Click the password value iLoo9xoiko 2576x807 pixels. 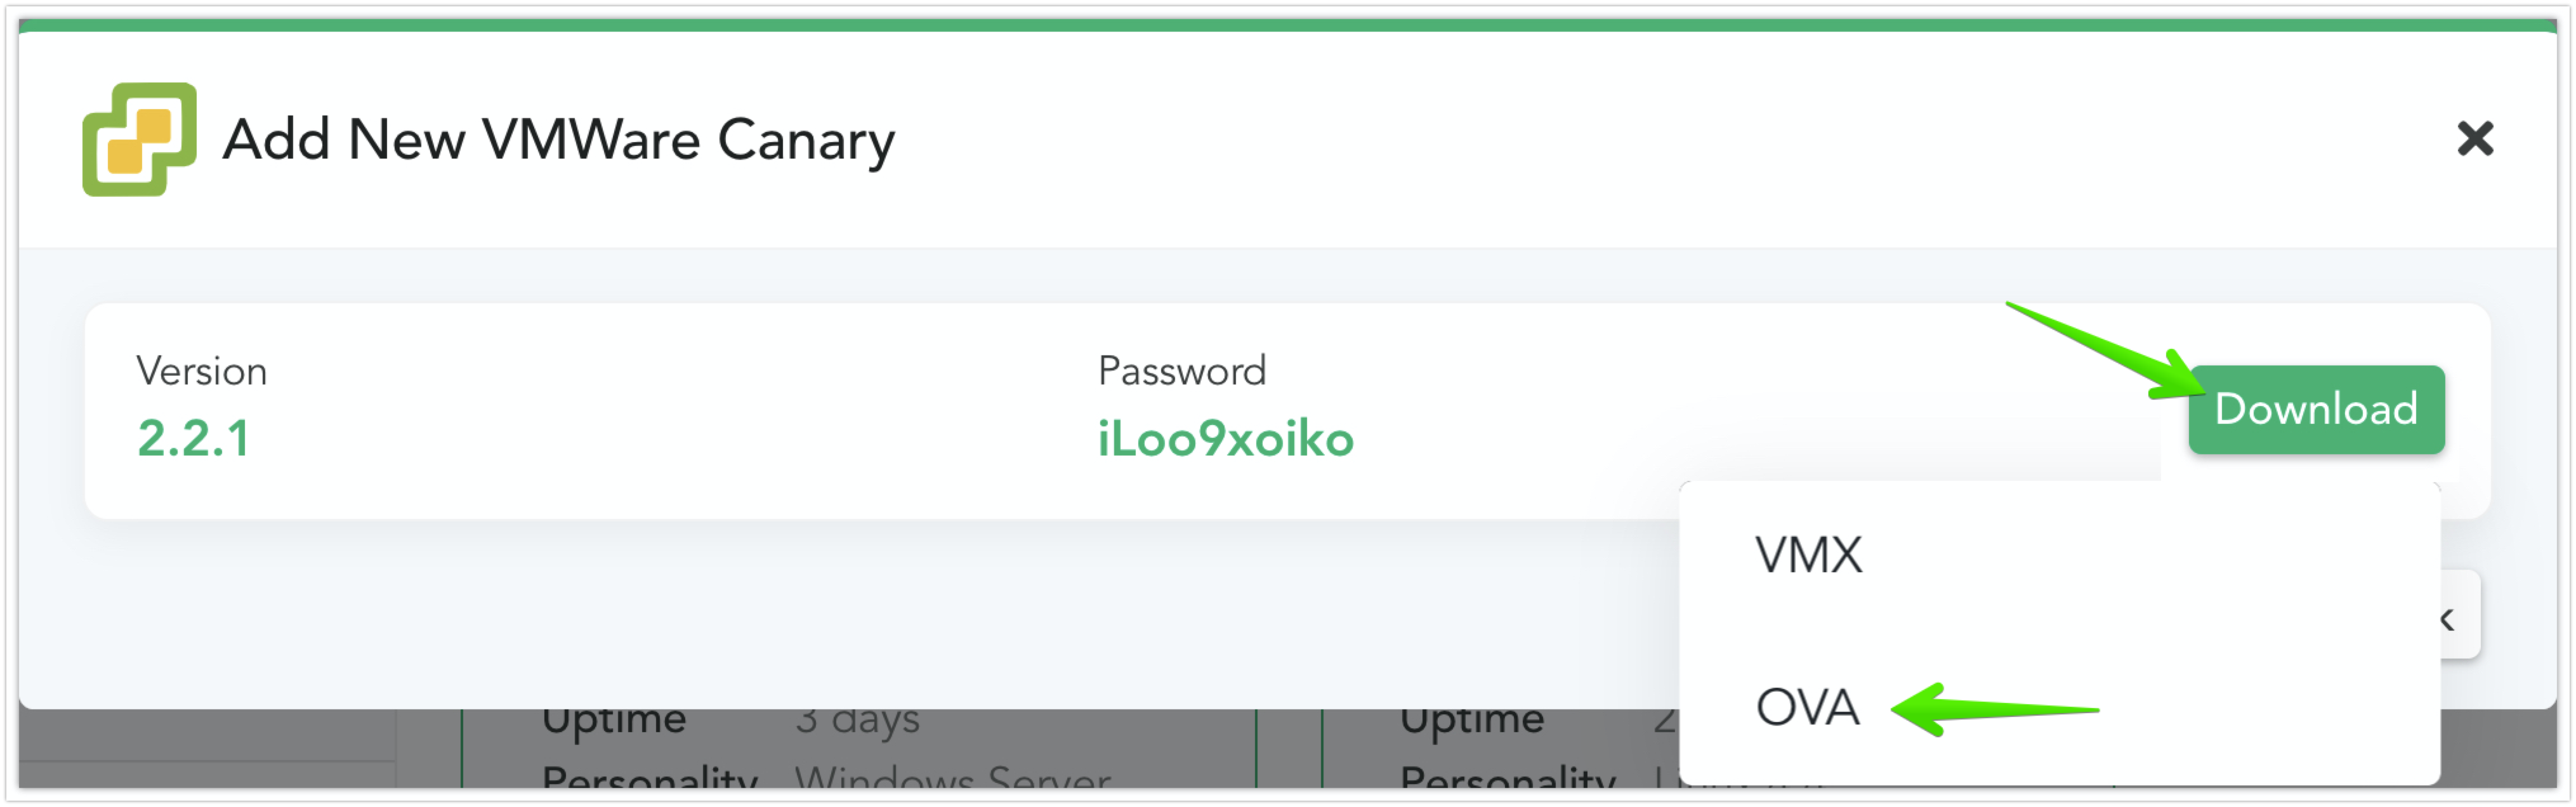tap(1225, 439)
